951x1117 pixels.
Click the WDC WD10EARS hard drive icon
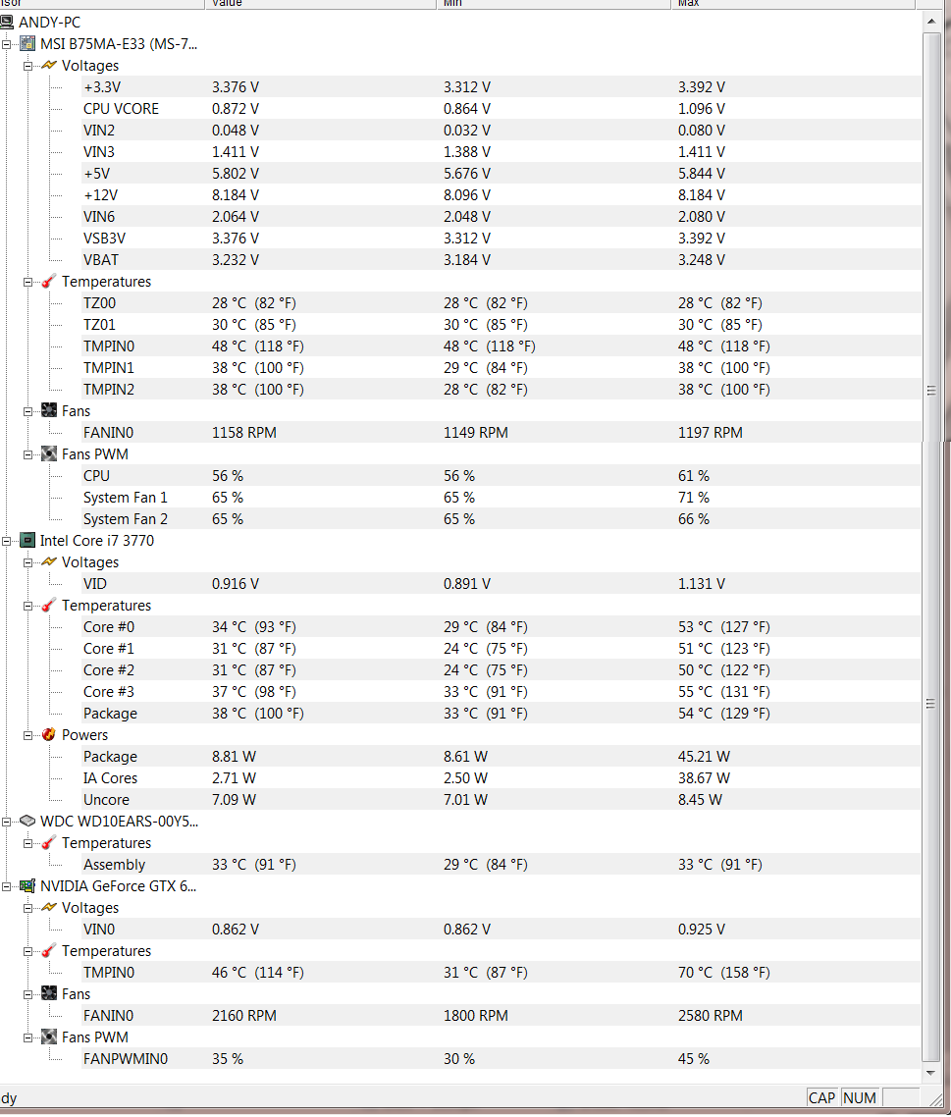click(x=27, y=821)
